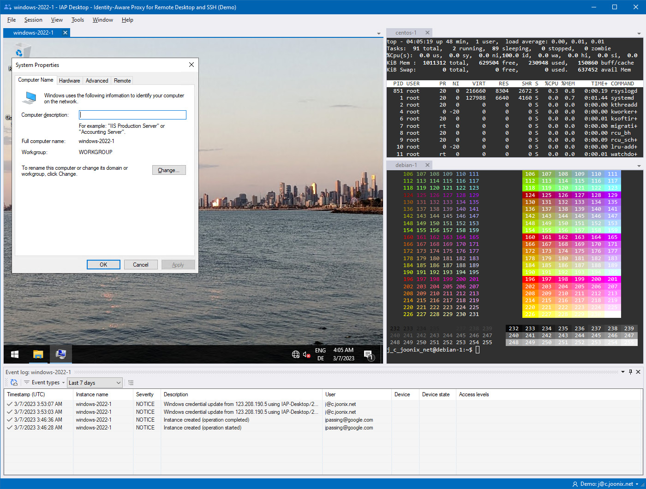Viewport: 646px width, 489px height.
Task: Activate the debian-1 terminal tab
Action: click(x=406, y=165)
